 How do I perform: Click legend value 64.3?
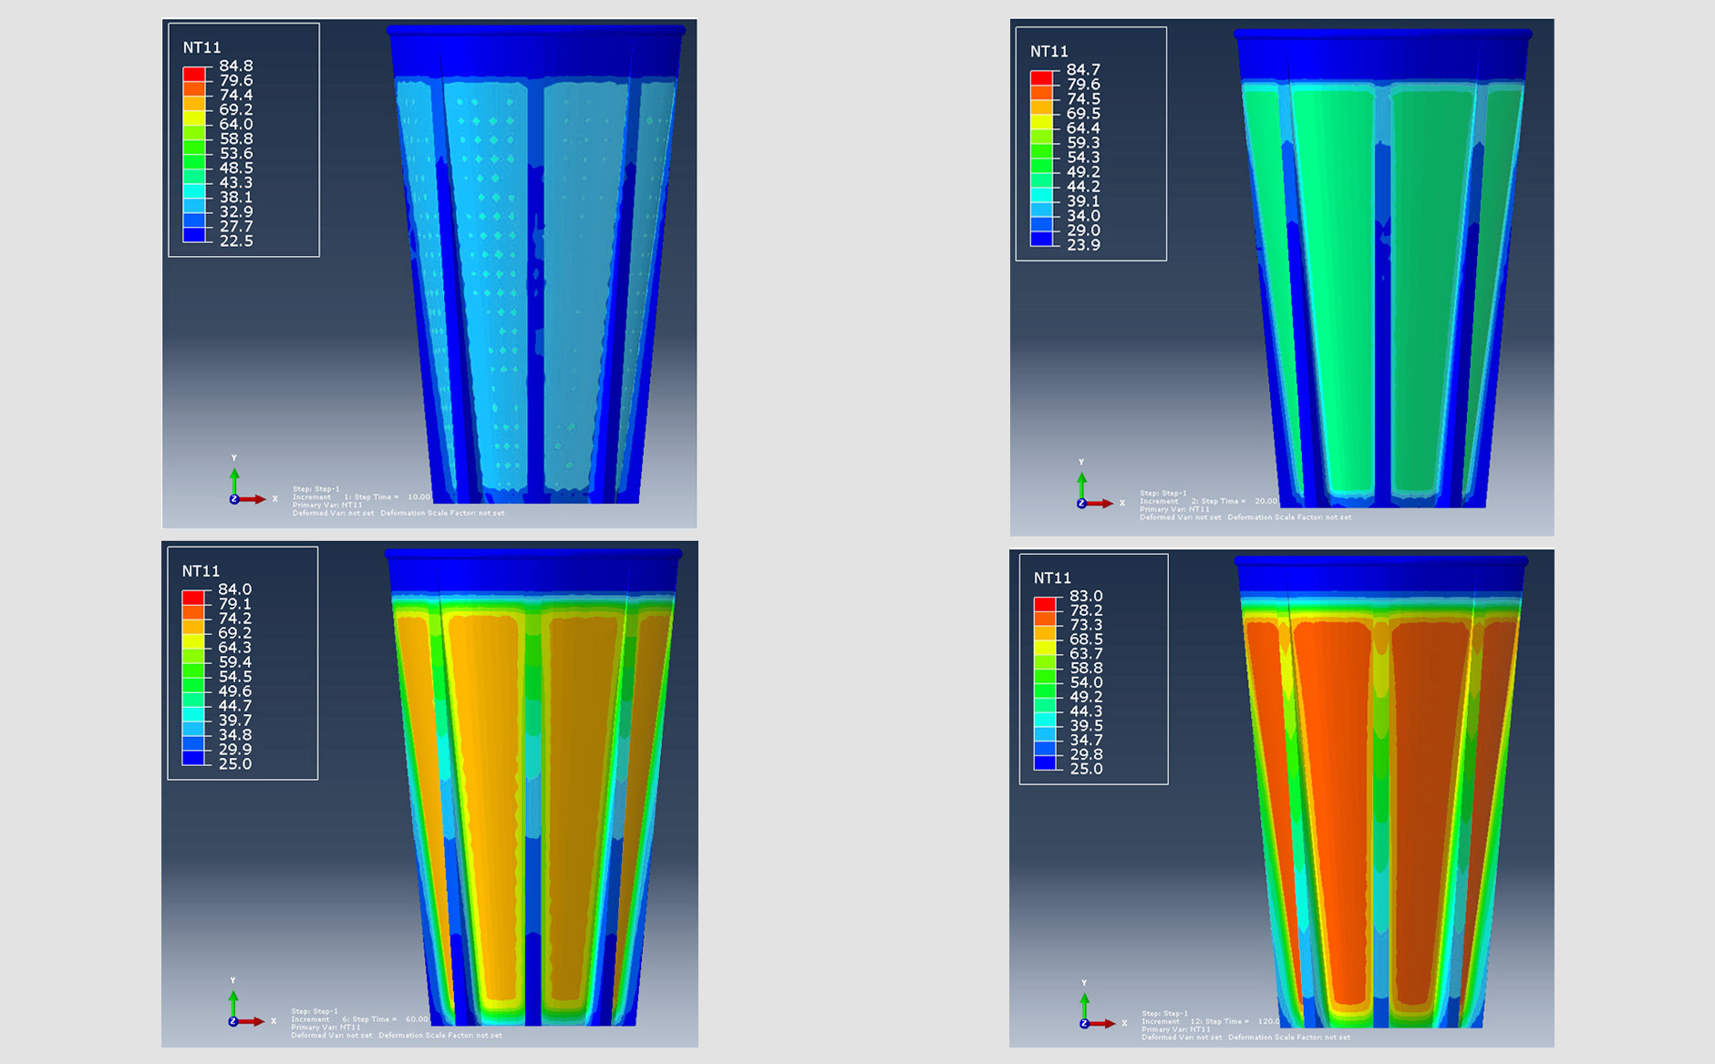[235, 648]
